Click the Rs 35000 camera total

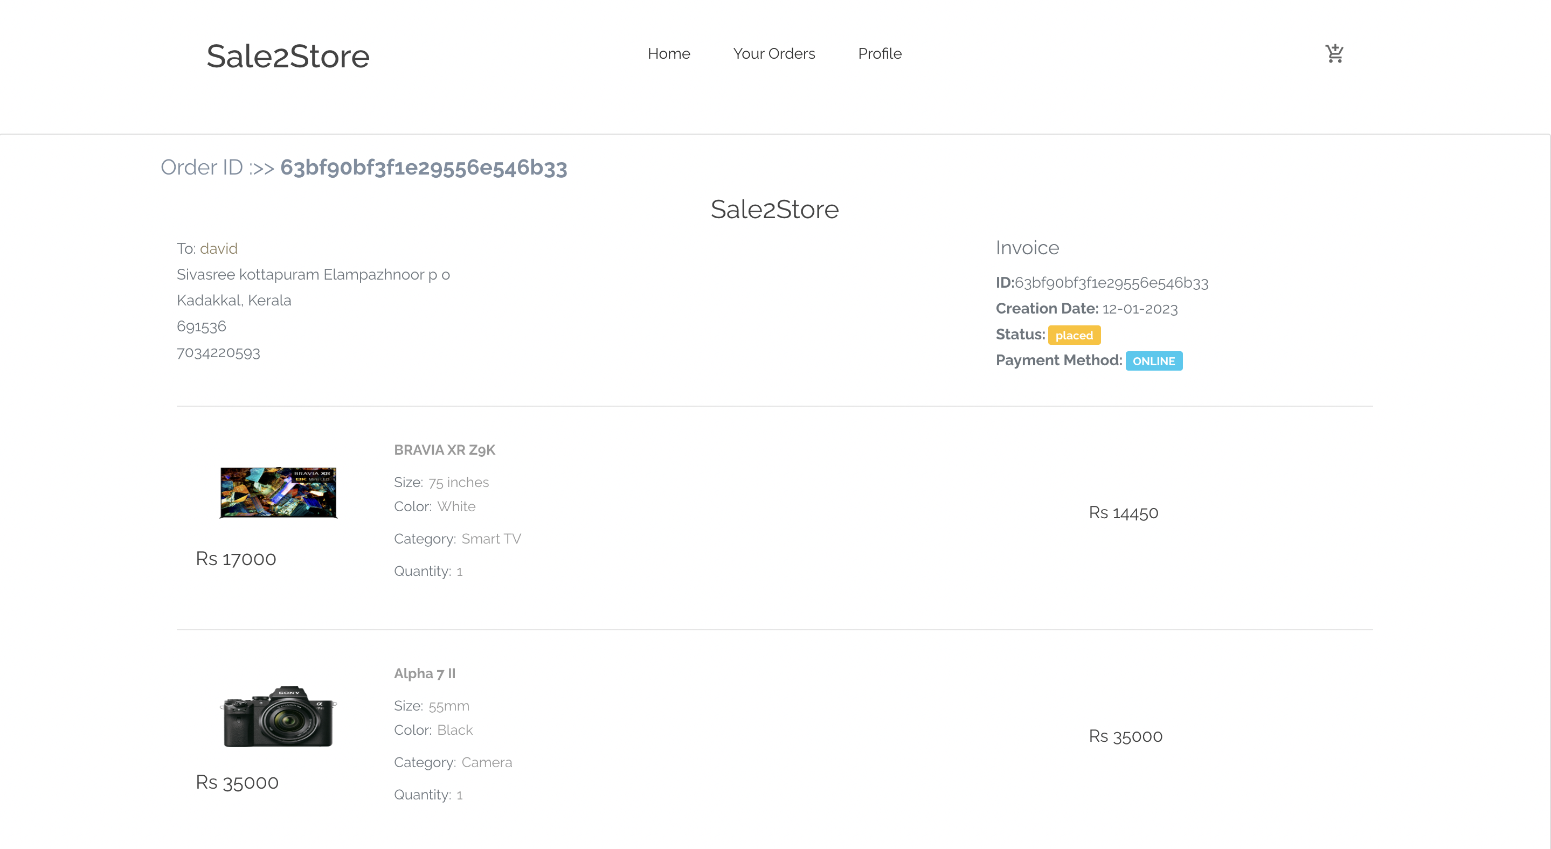(x=1126, y=736)
